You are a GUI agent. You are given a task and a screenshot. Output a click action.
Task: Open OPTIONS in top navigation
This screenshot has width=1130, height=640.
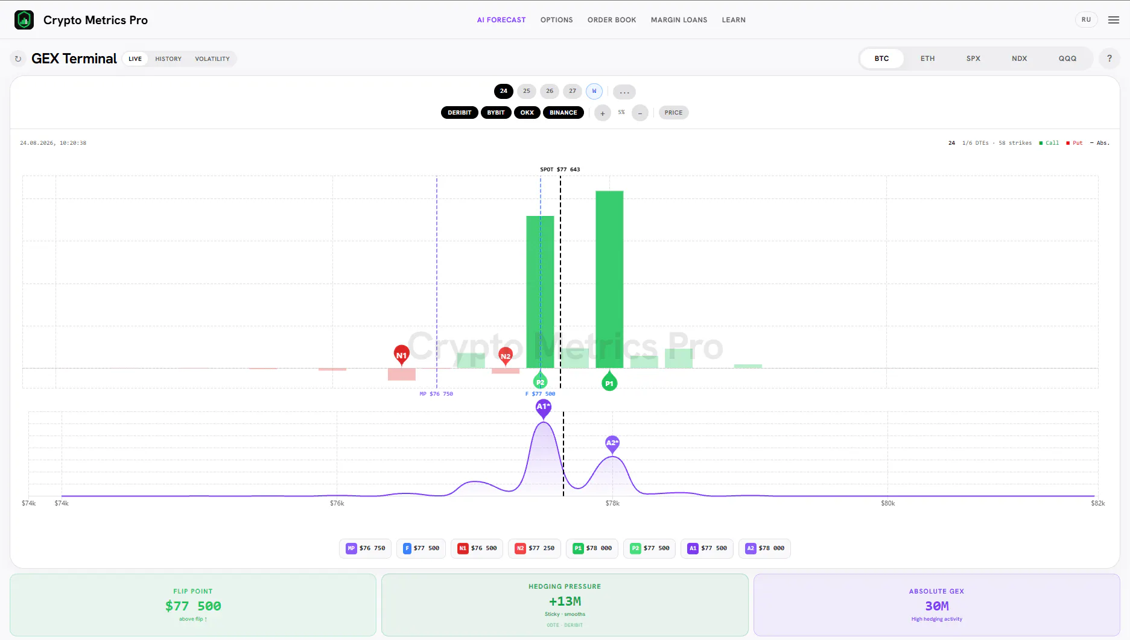pos(557,20)
